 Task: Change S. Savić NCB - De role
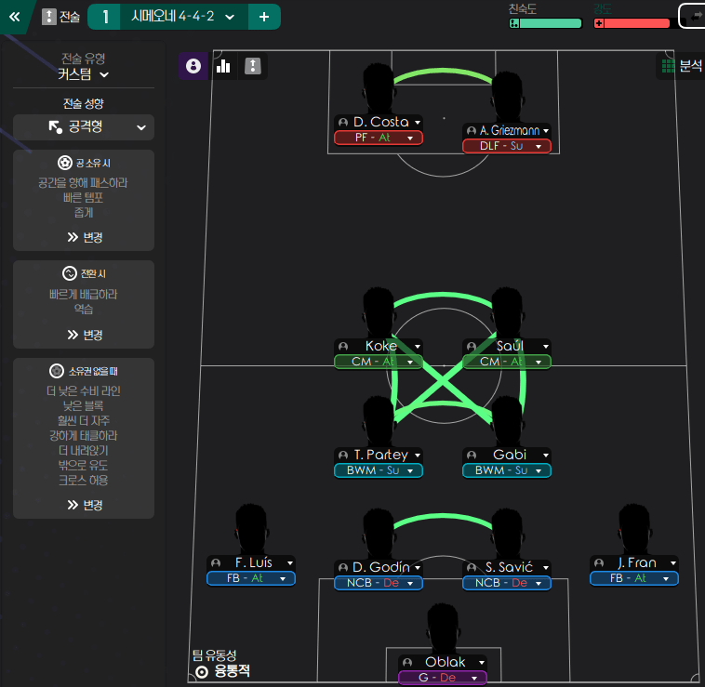click(506, 583)
